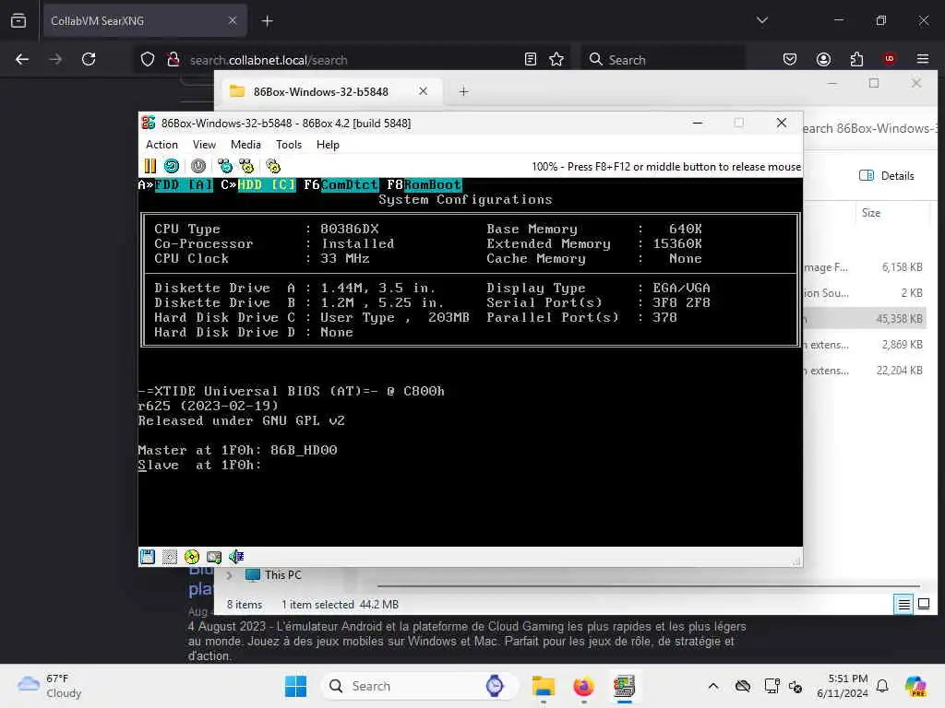Open the Help menu in 86Box
This screenshot has height=708, width=945.
(x=328, y=145)
